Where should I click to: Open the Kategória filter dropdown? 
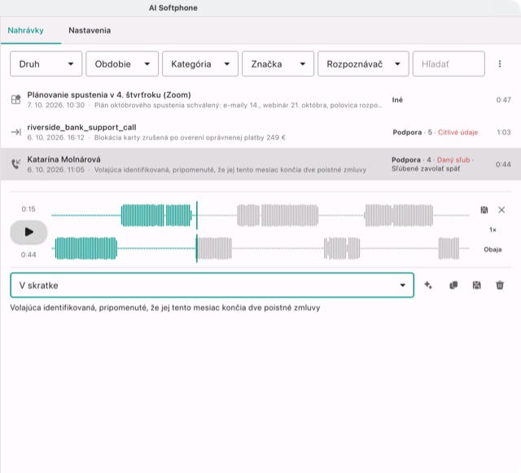coord(200,64)
